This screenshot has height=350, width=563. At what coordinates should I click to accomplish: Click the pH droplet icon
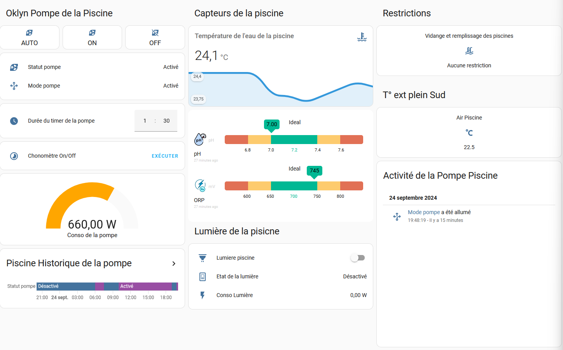[x=200, y=139]
